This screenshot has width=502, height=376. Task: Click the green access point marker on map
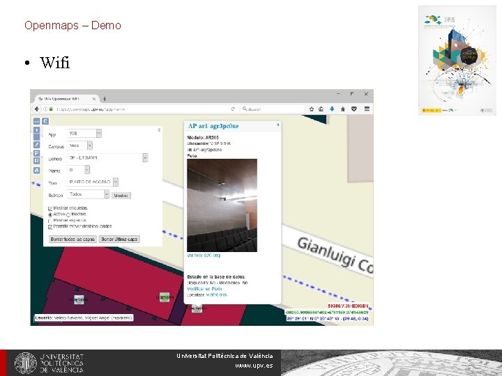(x=165, y=297)
